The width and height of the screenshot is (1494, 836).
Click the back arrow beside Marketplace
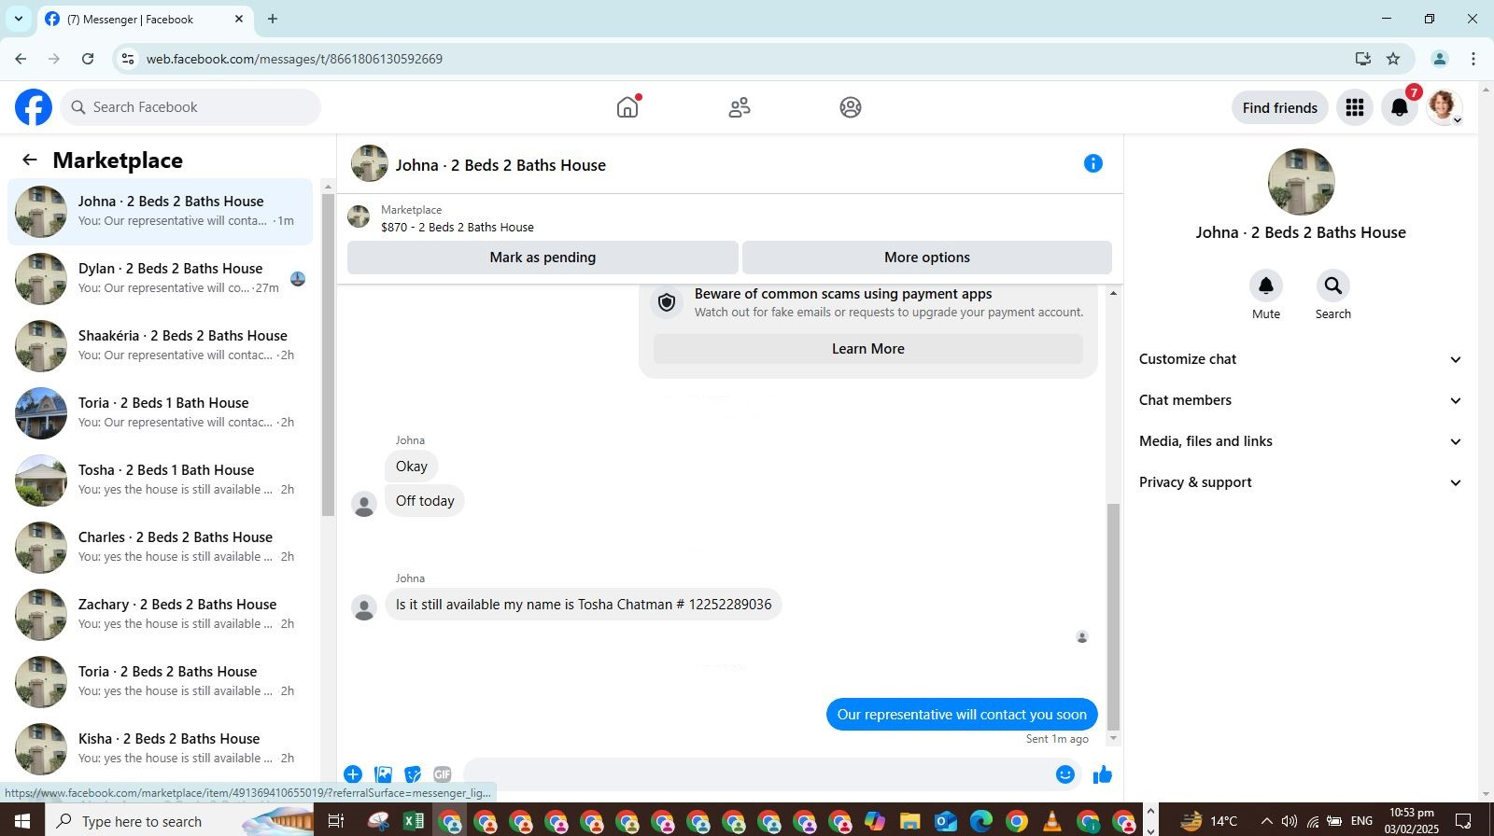30,160
